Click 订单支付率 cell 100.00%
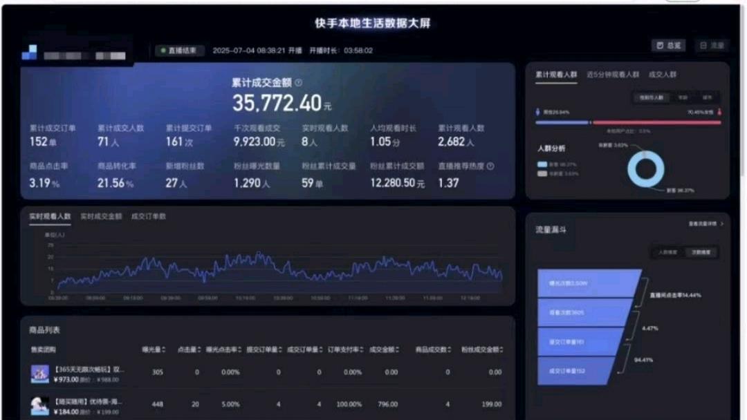The width and height of the screenshot is (747, 420). (349, 404)
